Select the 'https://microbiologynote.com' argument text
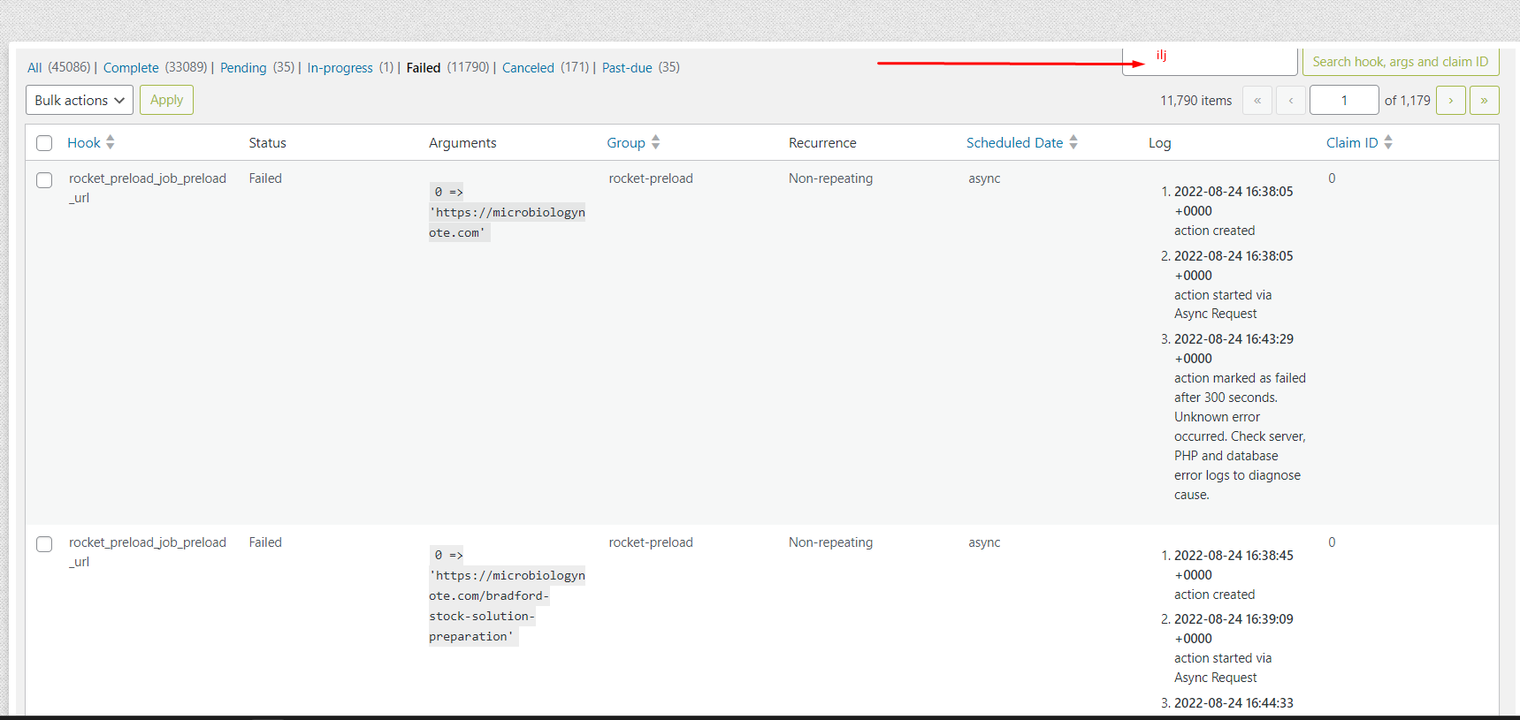The width and height of the screenshot is (1520, 720). [x=507, y=223]
